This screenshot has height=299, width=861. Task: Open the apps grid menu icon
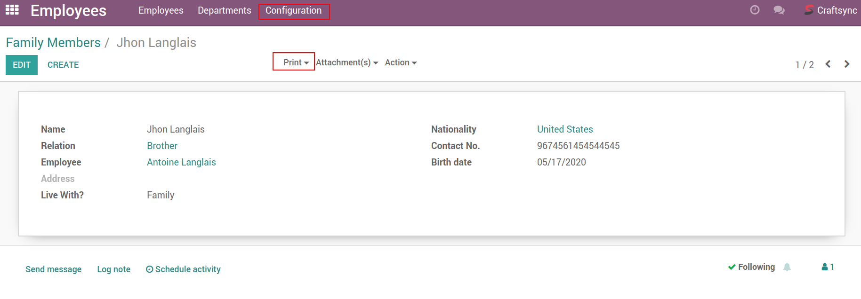coord(12,10)
